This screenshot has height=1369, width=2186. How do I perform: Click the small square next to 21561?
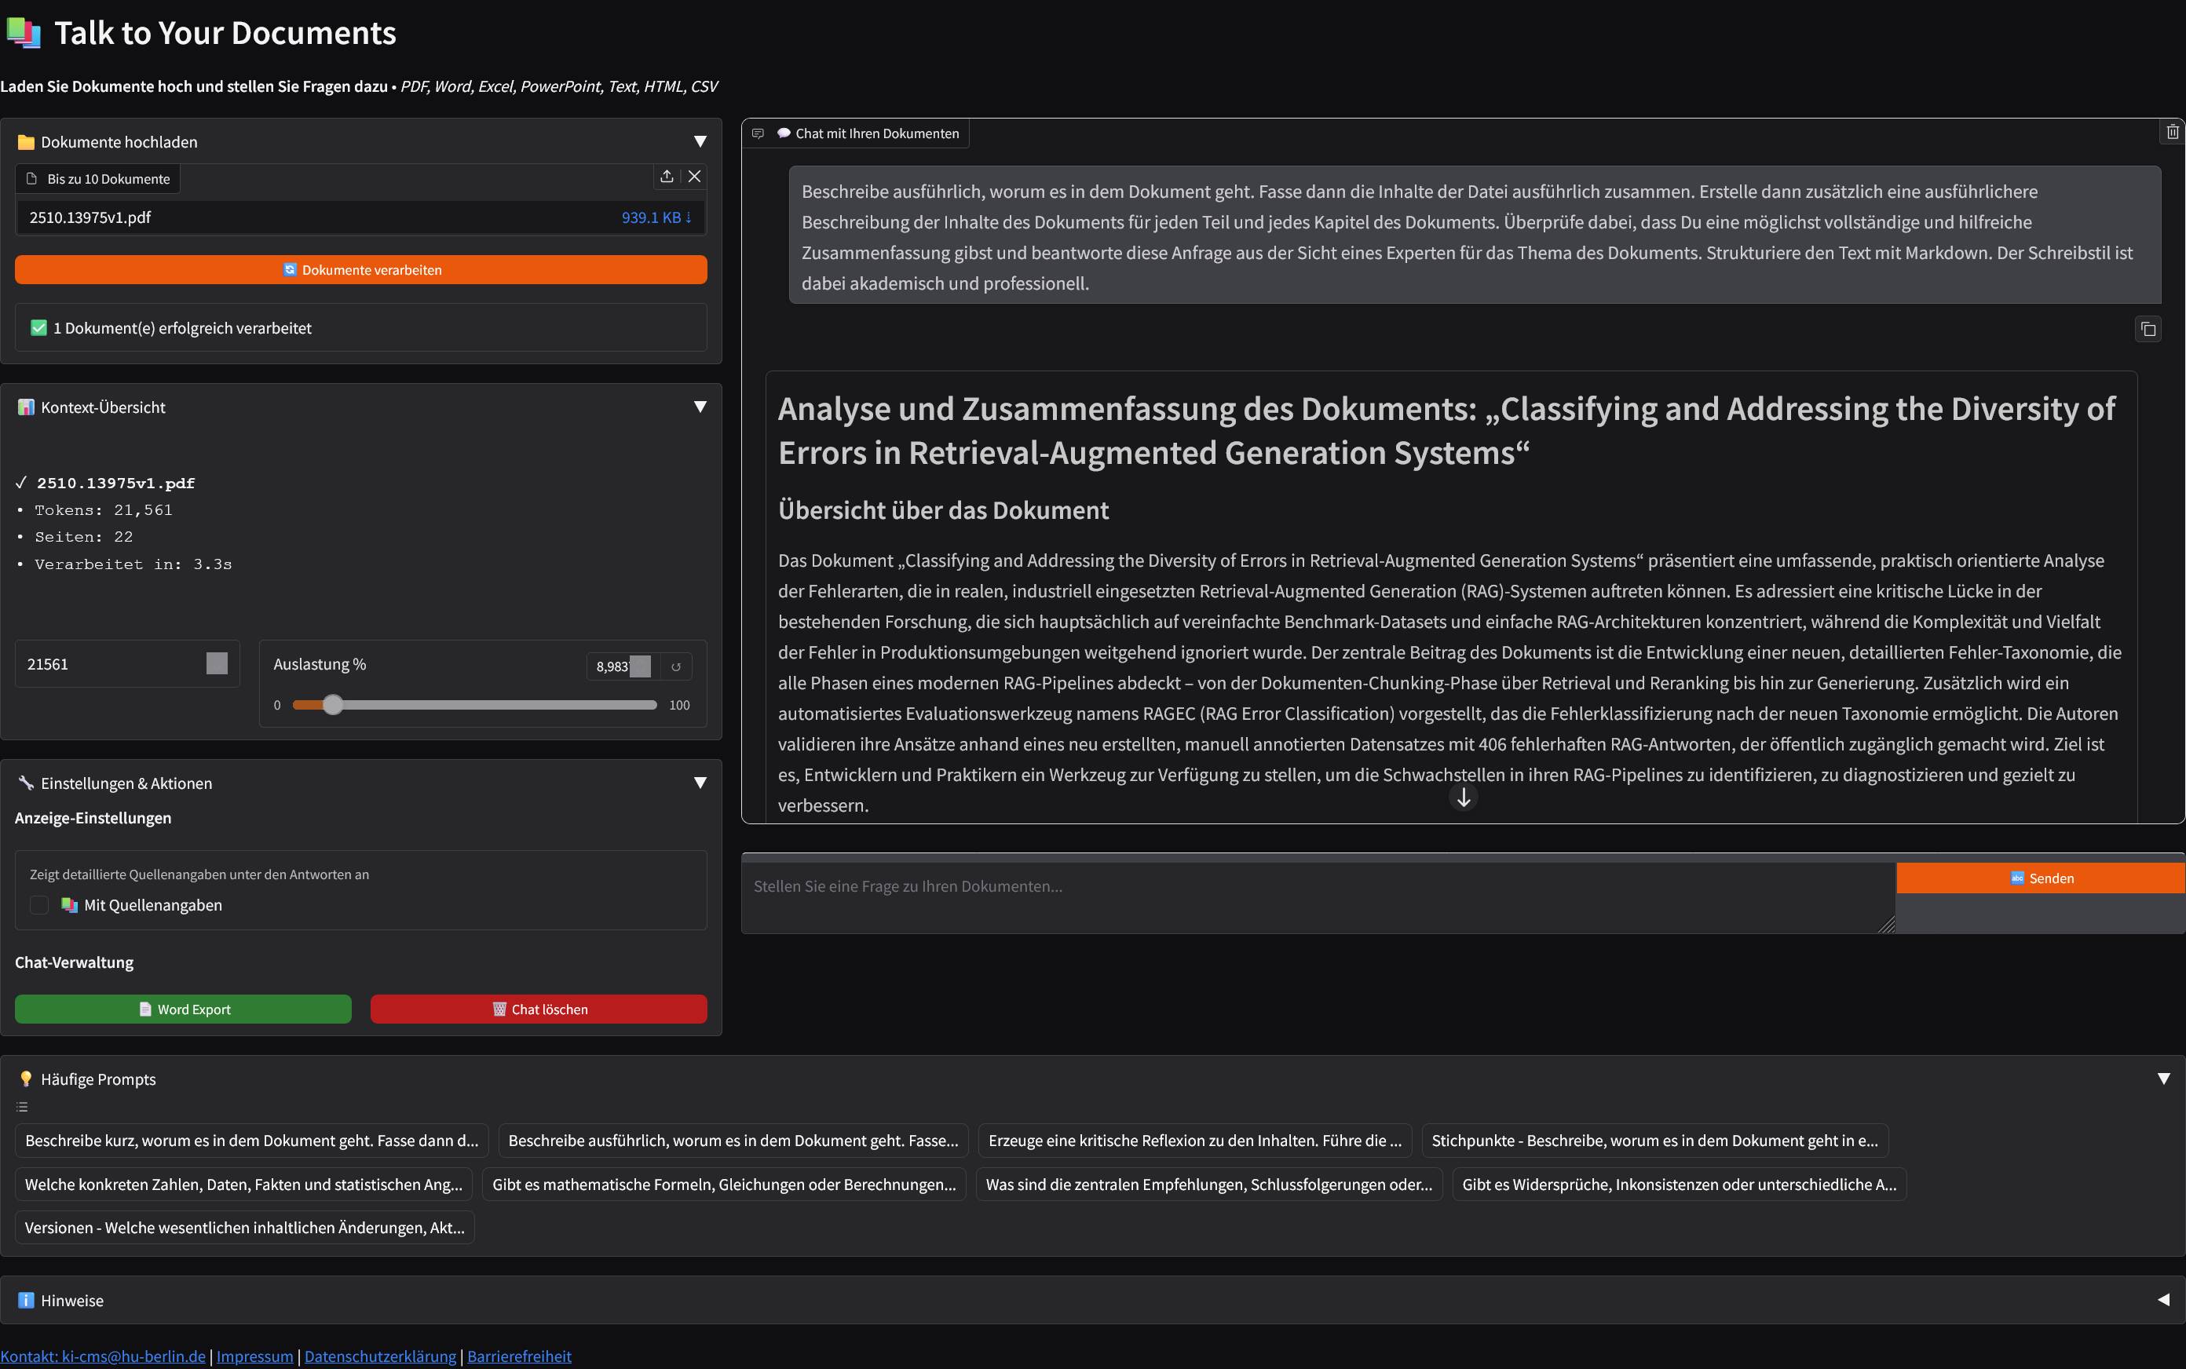point(217,663)
